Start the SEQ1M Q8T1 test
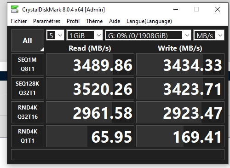 28,64
